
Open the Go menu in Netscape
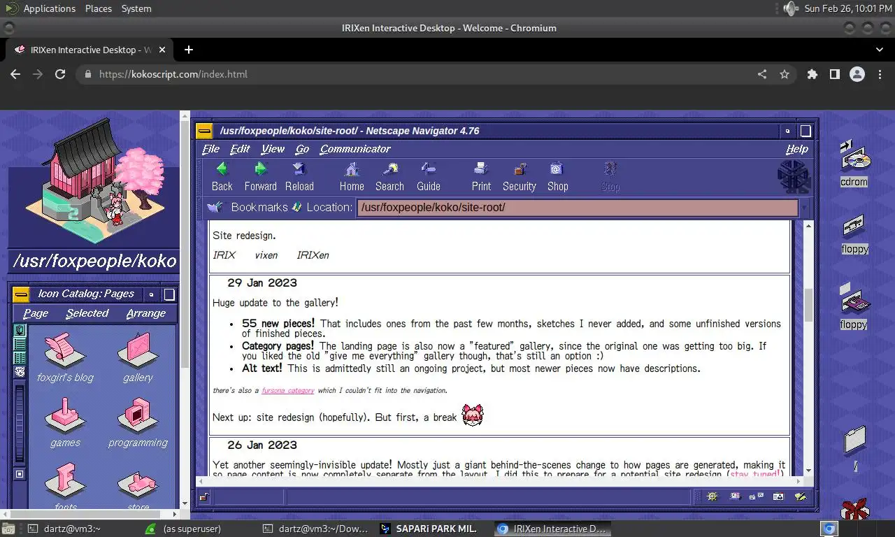302,149
